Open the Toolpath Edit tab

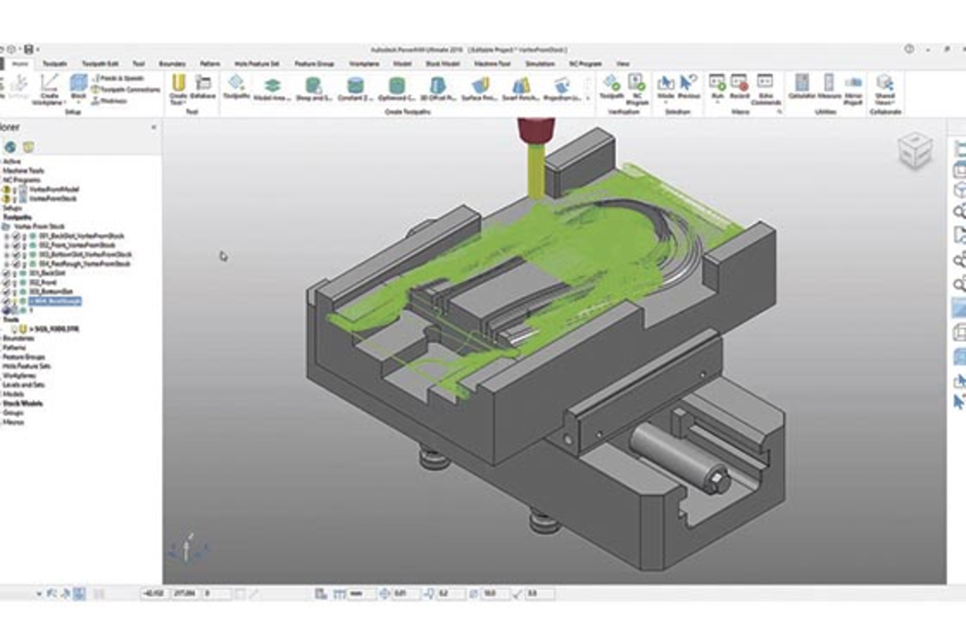click(x=100, y=64)
